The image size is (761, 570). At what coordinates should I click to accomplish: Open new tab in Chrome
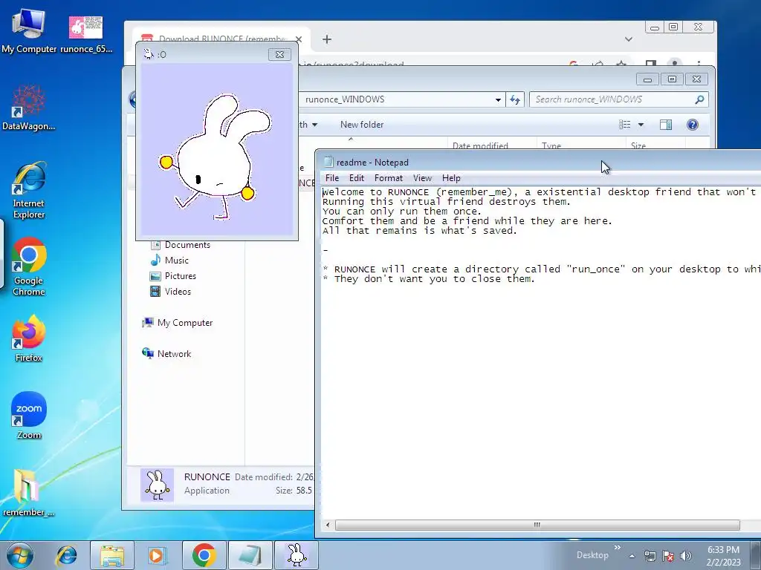click(327, 39)
